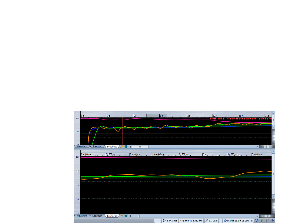Switch the top pane to the Spectrum tab
The height and width of the screenshot is (223, 300).
pyautogui.click(x=97, y=147)
